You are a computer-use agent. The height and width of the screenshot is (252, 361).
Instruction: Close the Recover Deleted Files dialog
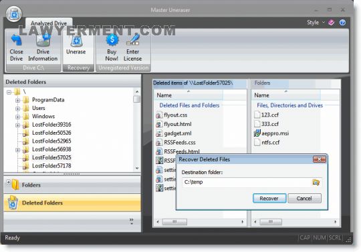point(319,159)
